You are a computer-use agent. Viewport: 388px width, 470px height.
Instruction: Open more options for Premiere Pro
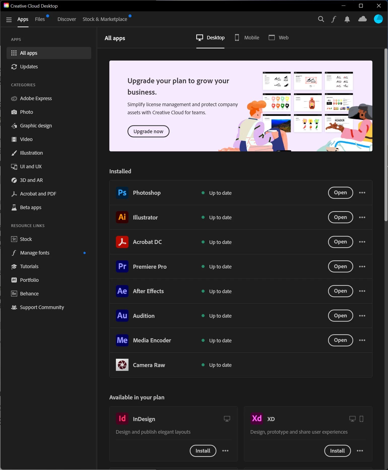click(x=362, y=266)
